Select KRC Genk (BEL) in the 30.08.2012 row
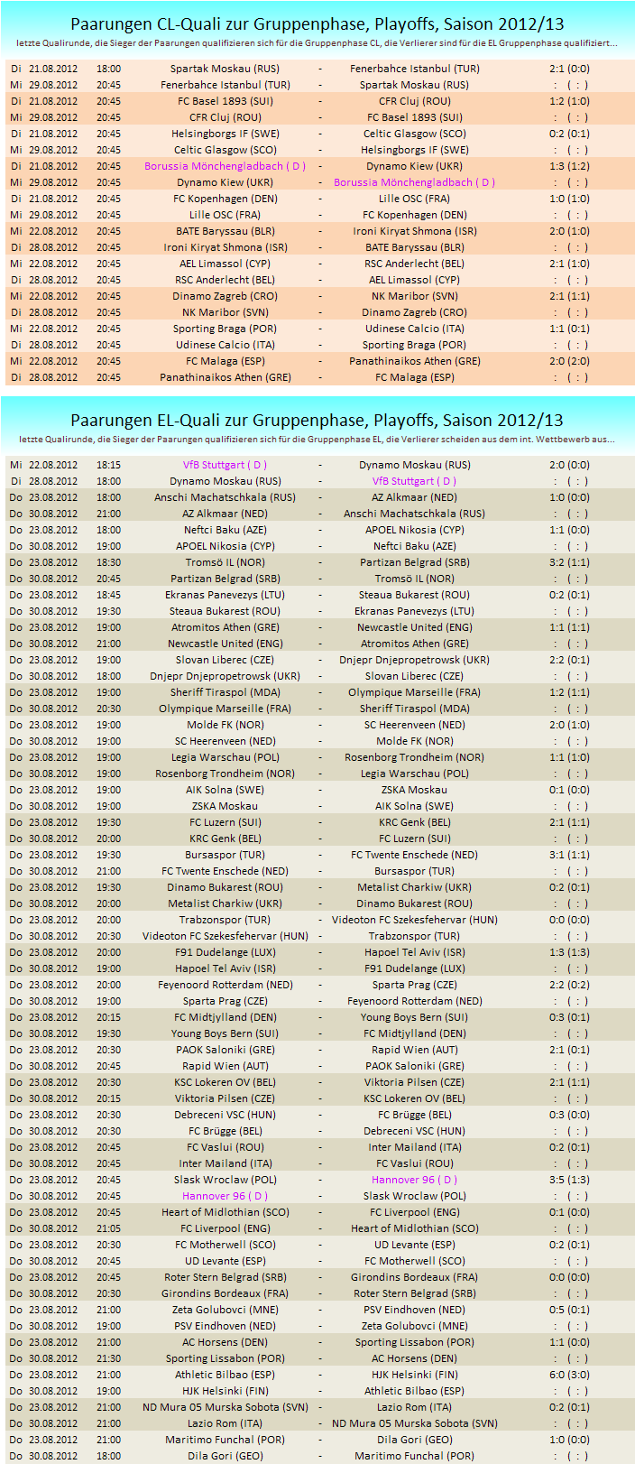The height and width of the screenshot is (1464, 635). point(225,839)
